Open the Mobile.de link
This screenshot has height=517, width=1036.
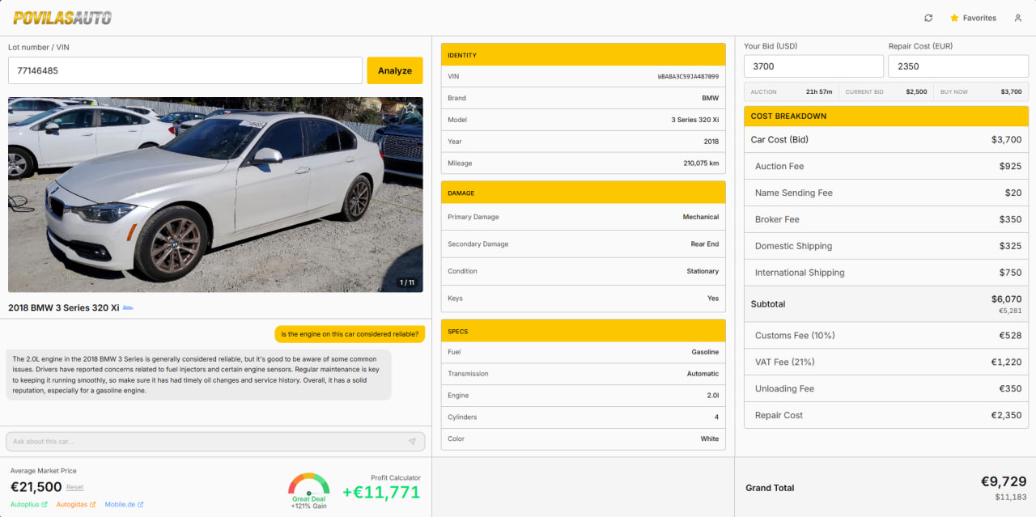pyautogui.click(x=124, y=505)
